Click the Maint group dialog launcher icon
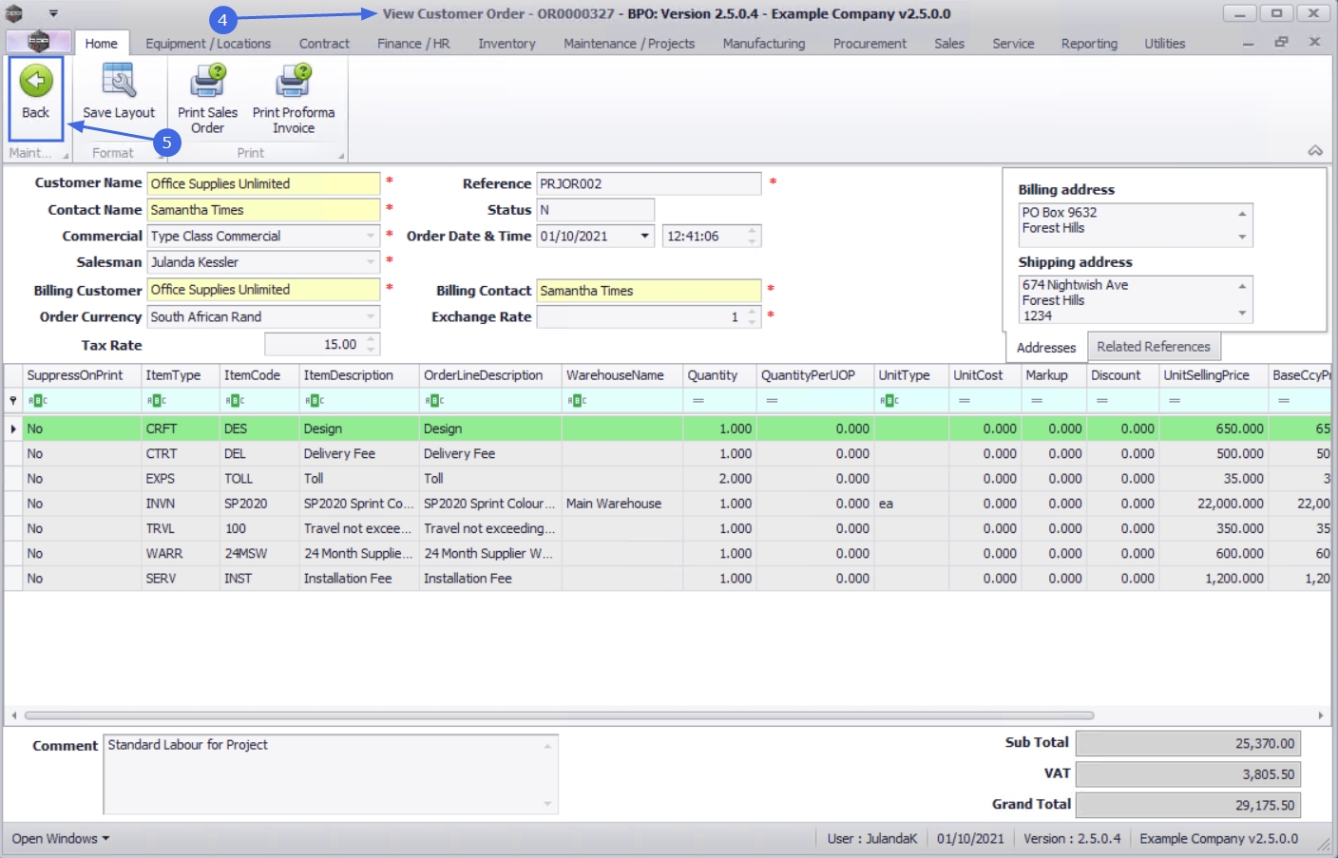 click(66, 155)
